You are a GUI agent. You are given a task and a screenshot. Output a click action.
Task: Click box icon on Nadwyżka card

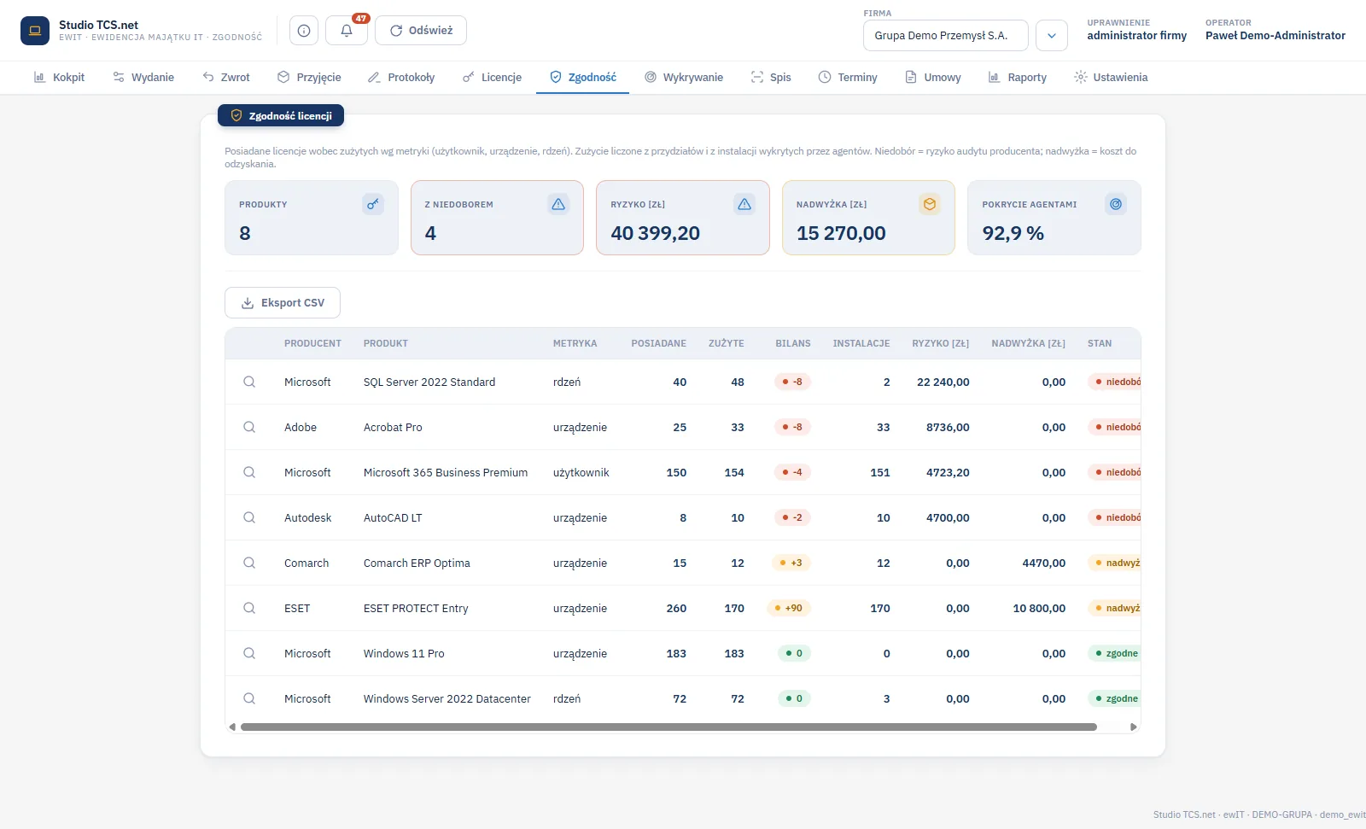click(930, 204)
